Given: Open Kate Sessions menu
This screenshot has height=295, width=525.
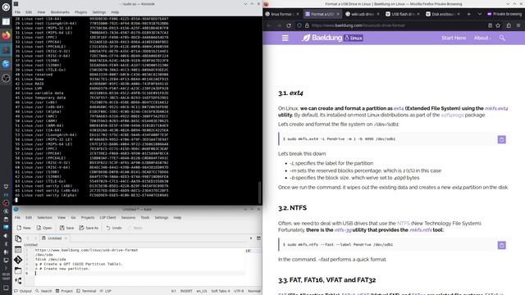Looking at the screenshot, I should (128, 218).
